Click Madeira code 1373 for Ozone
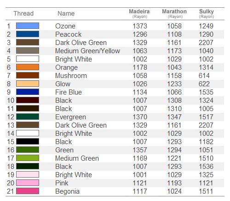 140,26
